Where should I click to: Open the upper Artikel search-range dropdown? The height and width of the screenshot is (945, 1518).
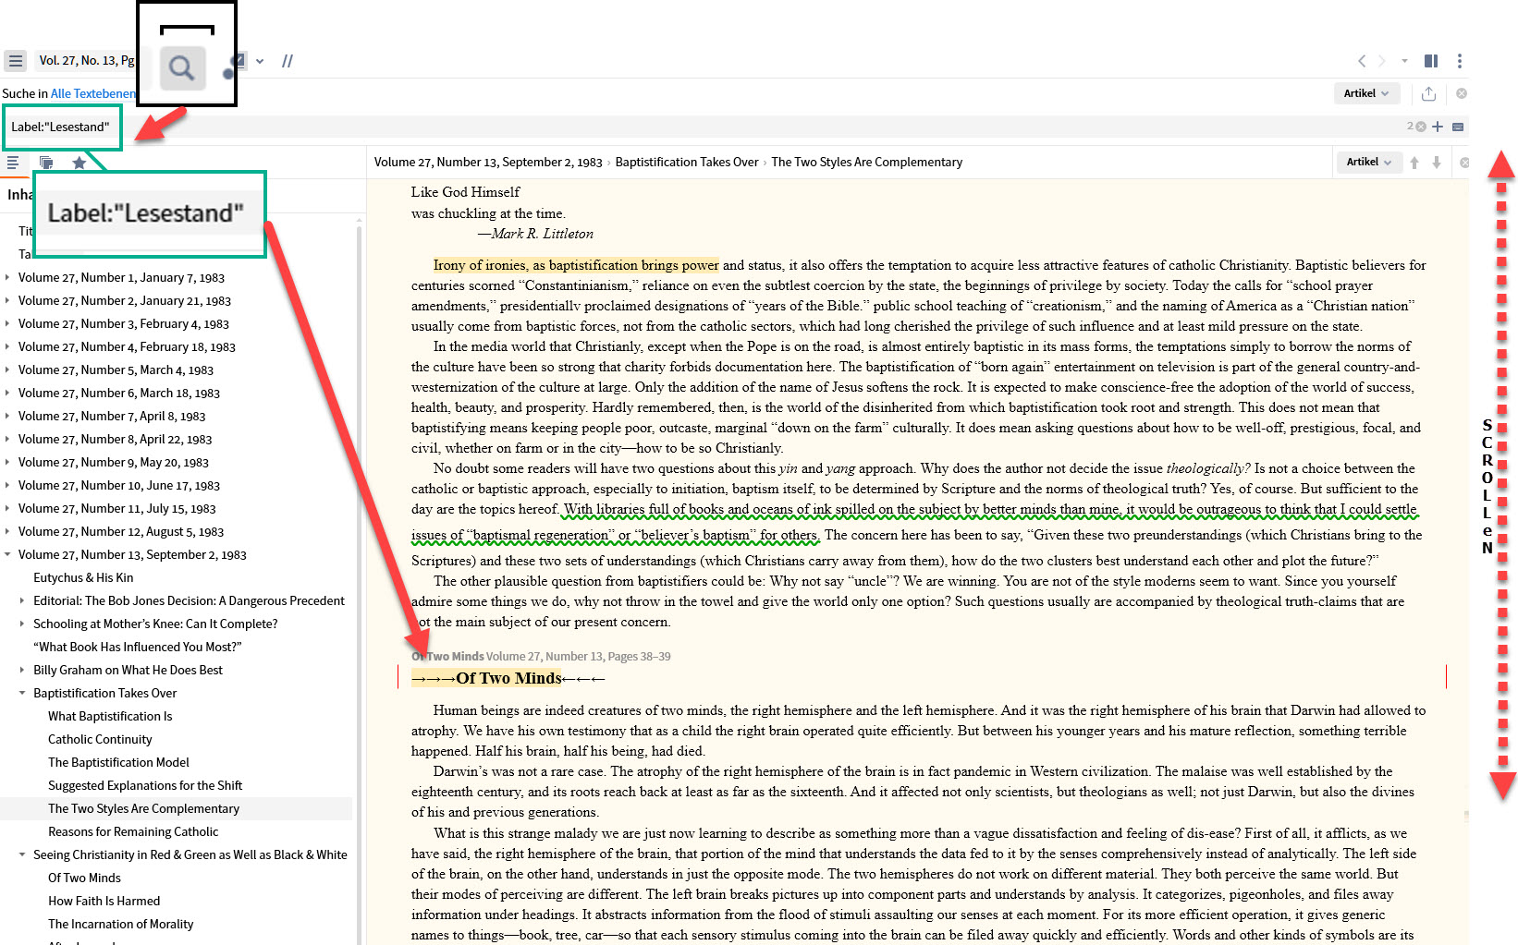pyautogui.click(x=1366, y=93)
